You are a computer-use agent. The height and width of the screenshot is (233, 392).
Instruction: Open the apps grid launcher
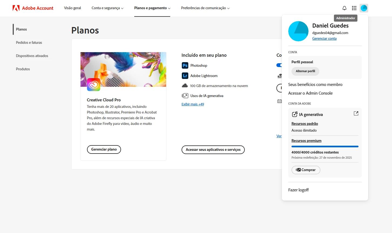tap(354, 8)
